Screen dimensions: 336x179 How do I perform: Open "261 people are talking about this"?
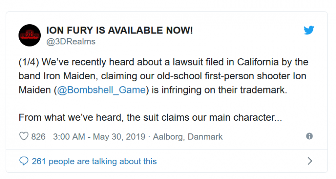[94, 161]
